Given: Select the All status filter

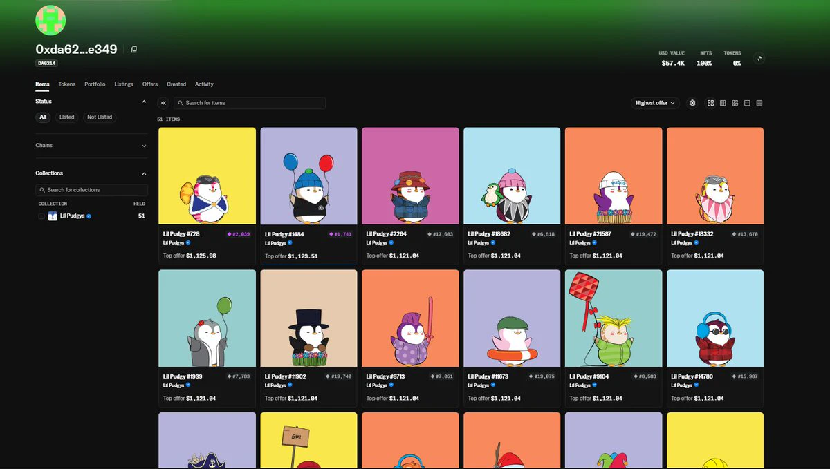Looking at the screenshot, I should click(43, 117).
